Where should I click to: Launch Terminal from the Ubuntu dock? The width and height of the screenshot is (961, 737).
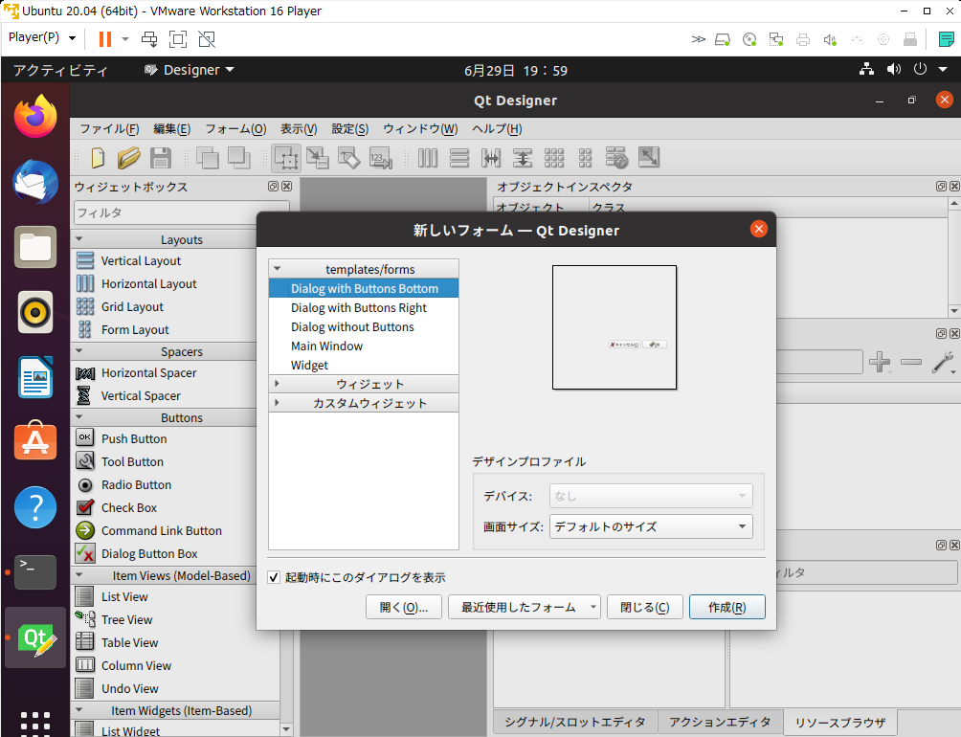[x=35, y=571]
